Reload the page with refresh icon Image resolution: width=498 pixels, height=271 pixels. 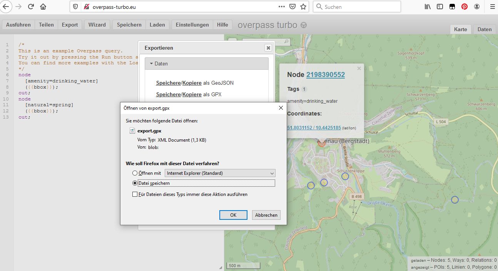coord(31,7)
